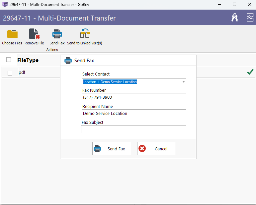
Task: Click the keys icon in header
Action: pyautogui.click(x=235, y=18)
